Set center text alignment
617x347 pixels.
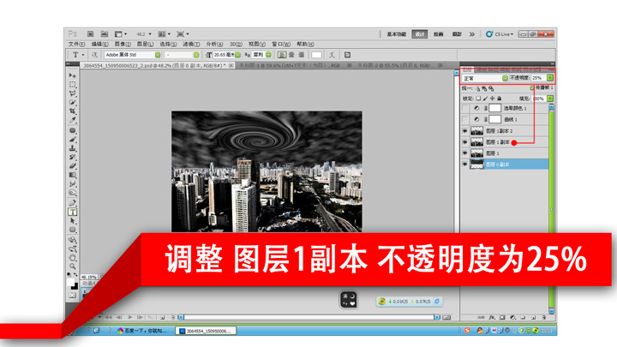(291, 55)
